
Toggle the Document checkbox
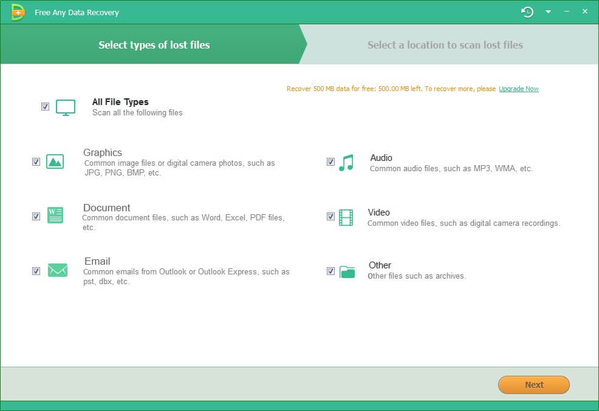coord(36,216)
